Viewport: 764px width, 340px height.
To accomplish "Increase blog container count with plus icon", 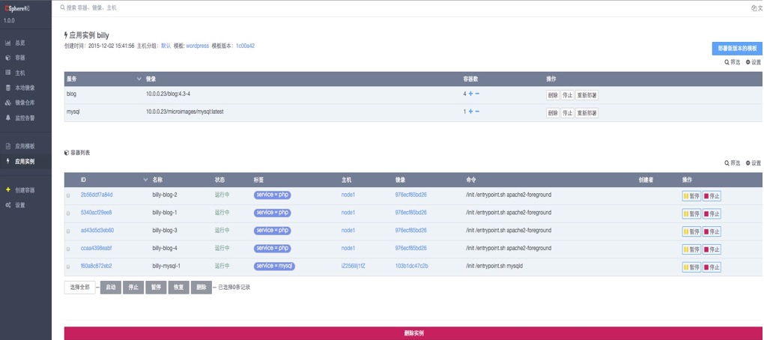I will point(470,94).
